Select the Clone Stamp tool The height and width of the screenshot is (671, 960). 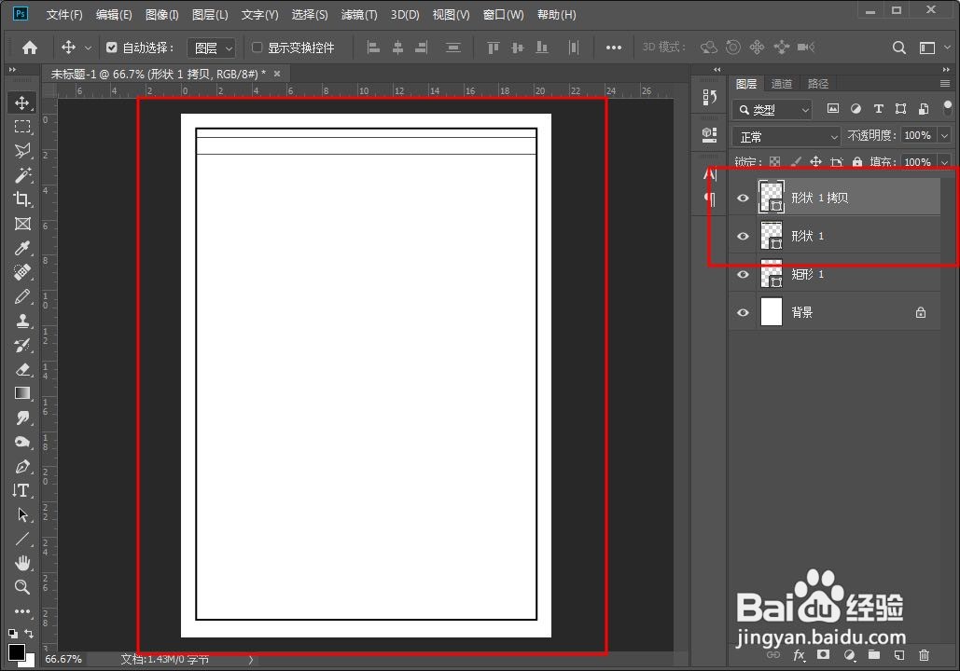[21, 321]
